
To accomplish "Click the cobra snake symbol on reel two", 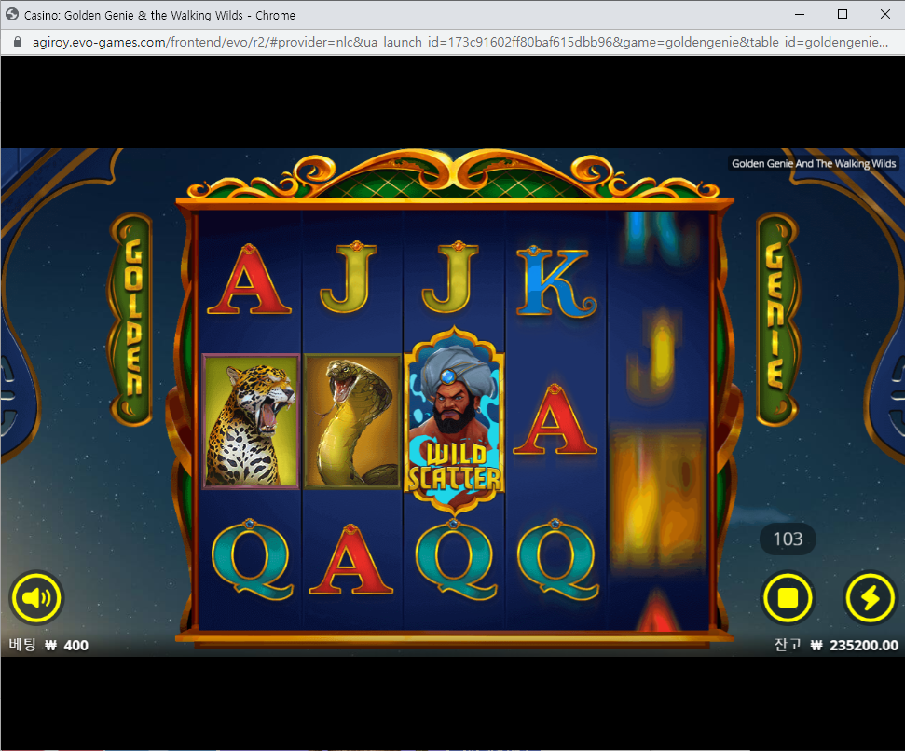I will [352, 421].
